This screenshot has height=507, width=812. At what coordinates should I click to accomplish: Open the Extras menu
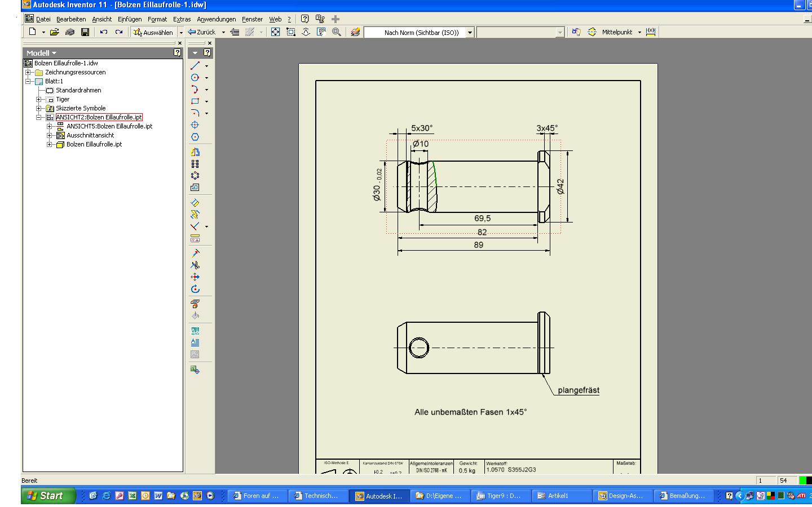[x=182, y=19]
